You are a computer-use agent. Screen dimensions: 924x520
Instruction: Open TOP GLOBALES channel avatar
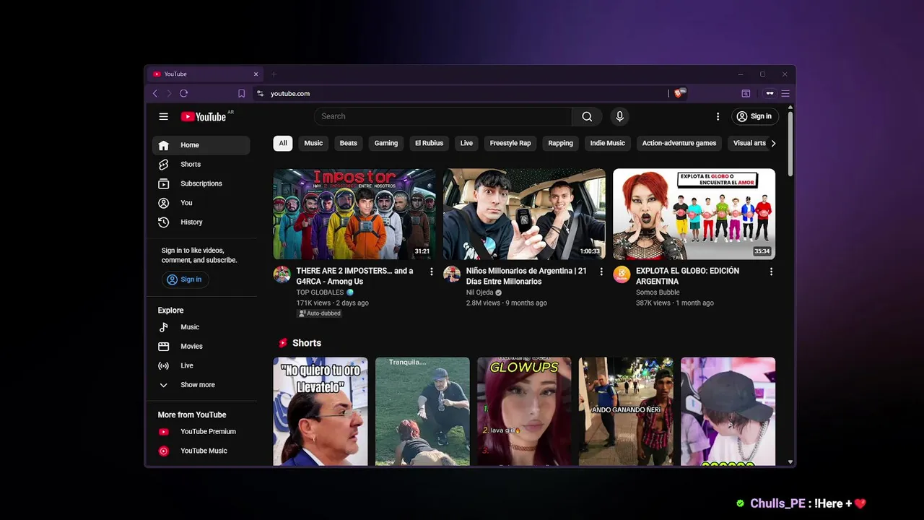point(282,274)
